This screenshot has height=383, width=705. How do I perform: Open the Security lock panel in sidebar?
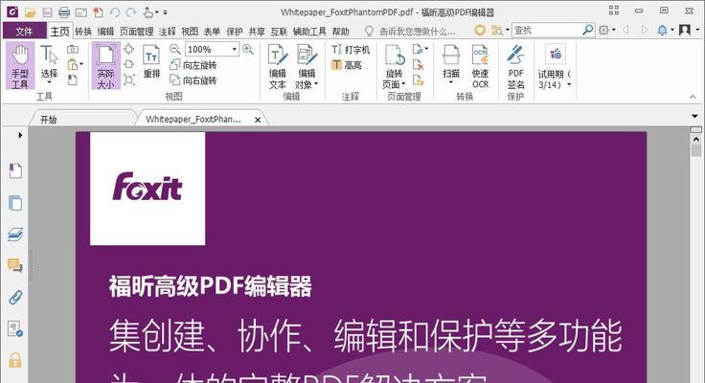coord(15,360)
